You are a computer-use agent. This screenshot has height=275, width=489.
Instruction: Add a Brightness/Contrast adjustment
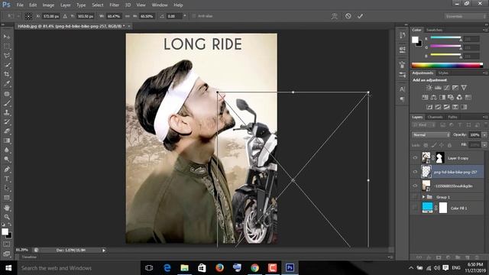429,88
